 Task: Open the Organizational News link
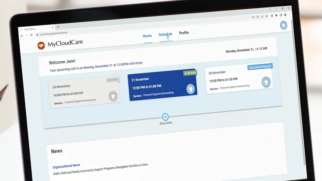[66, 166]
